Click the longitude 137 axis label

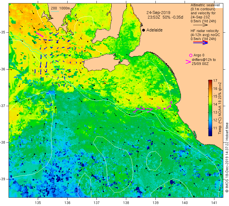click(97, 203)
